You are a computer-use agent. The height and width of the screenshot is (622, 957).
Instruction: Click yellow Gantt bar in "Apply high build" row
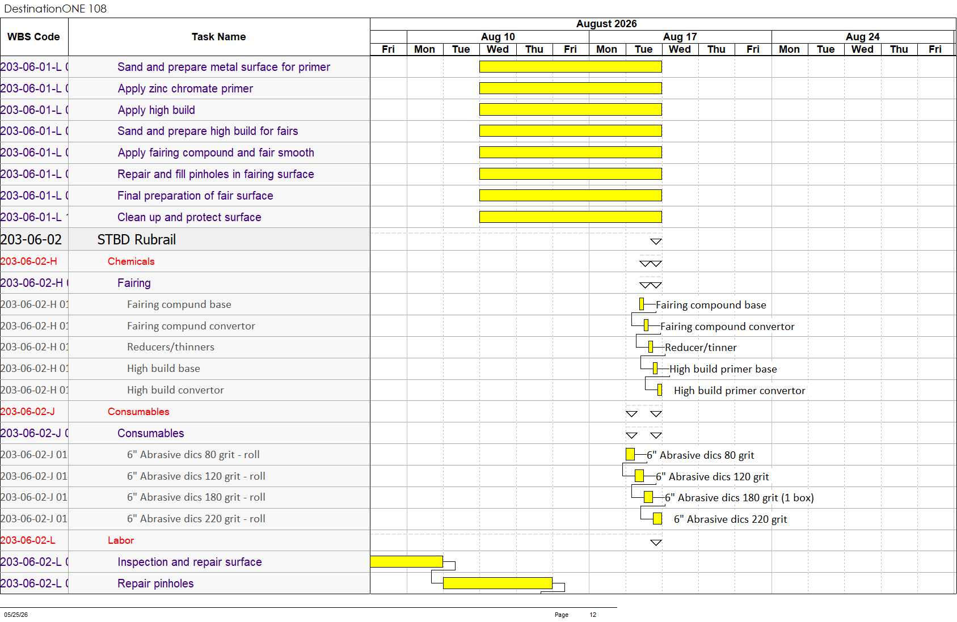571,110
